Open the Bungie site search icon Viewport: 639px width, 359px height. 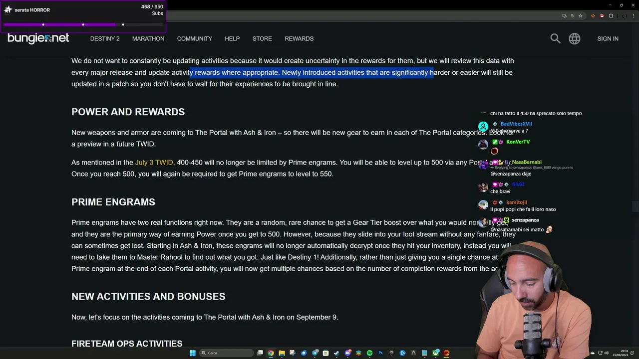point(555,38)
